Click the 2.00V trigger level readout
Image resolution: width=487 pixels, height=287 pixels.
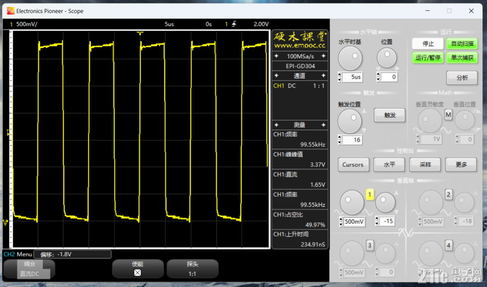coord(261,24)
